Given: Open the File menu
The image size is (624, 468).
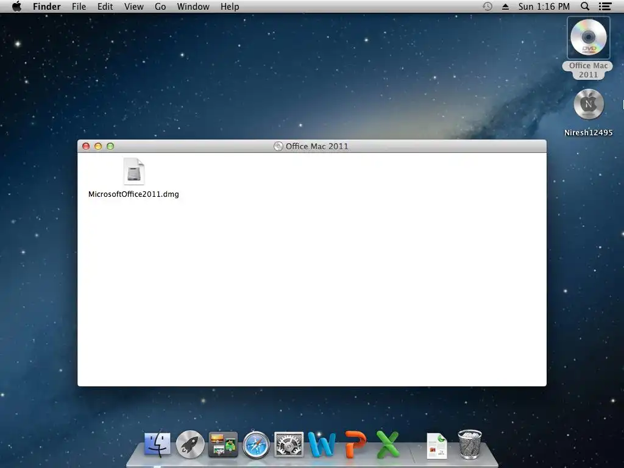Looking at the screenshot, I should pyautogui.click(x=79, y=7).
